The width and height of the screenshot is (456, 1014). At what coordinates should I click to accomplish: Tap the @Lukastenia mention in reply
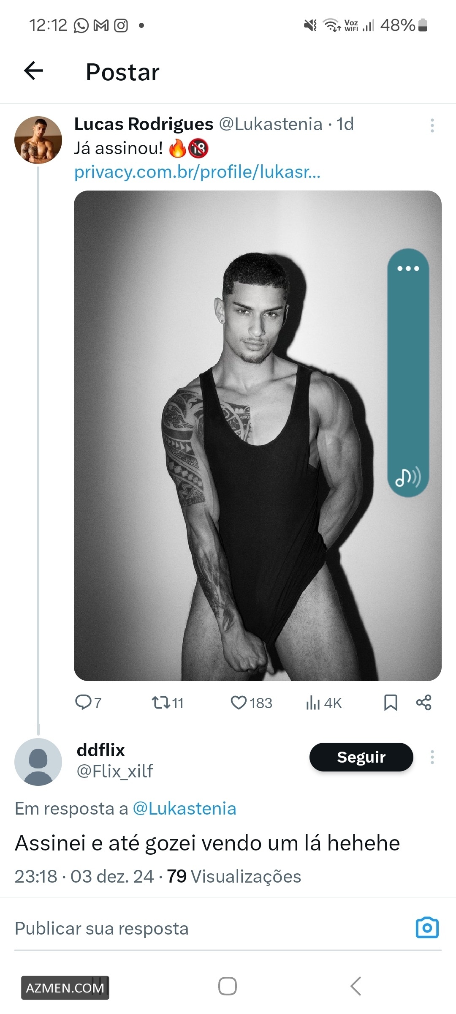coord(184,808)
